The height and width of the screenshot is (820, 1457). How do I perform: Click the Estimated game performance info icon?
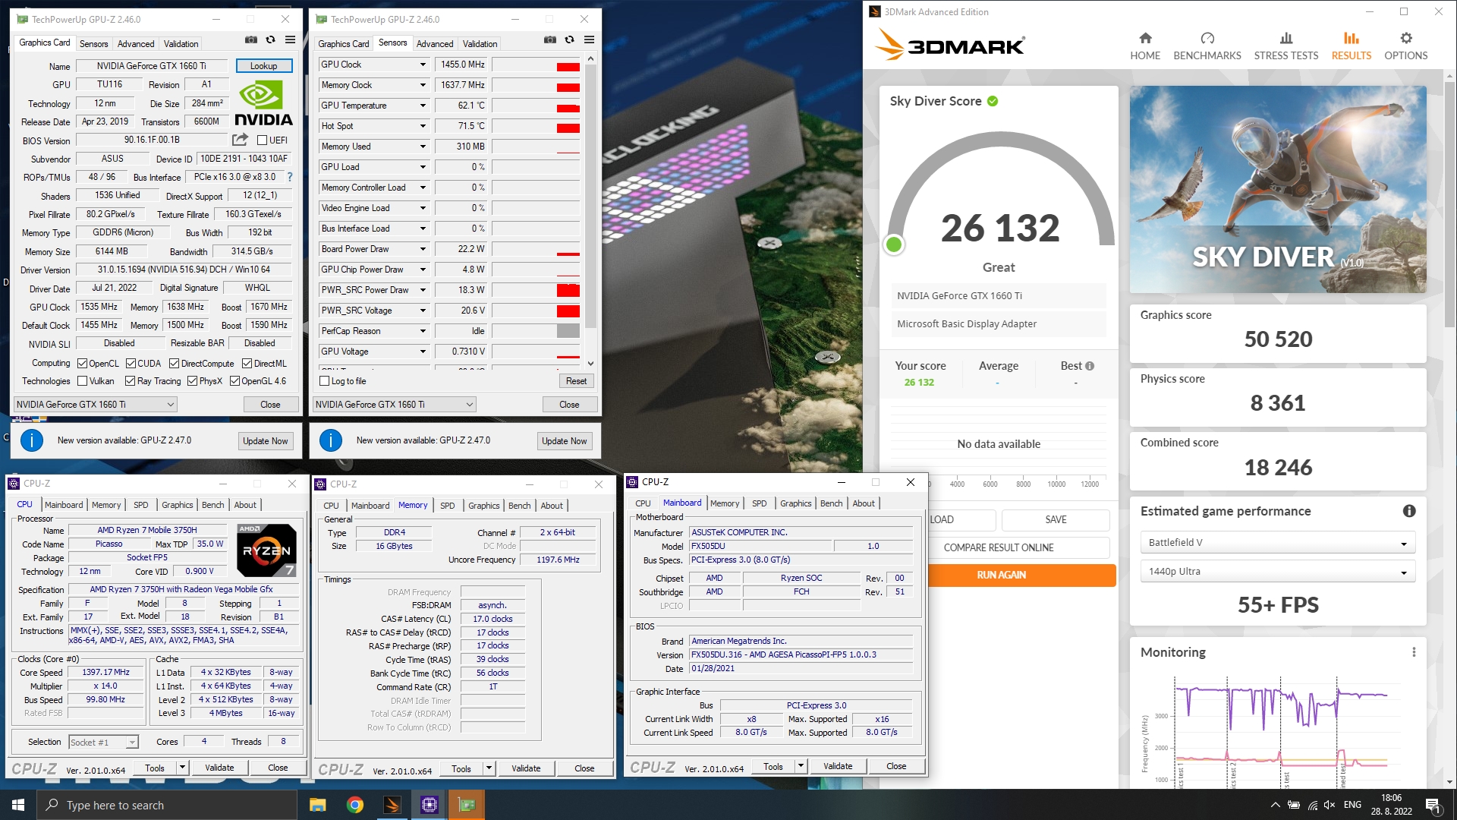(1409, 511)
